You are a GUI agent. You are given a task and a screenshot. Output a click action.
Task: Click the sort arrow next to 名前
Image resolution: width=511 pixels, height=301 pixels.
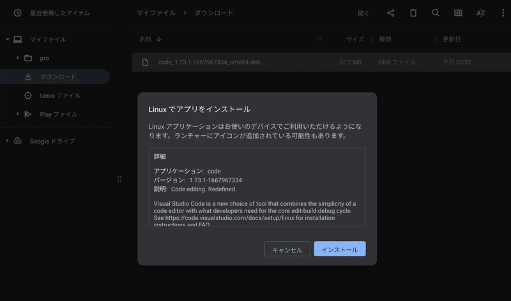tap(158, 40)
